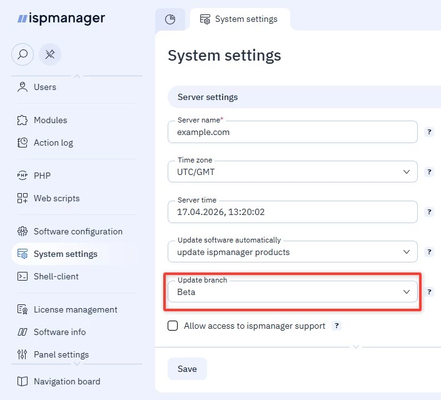Expand Update software automatically dropdown

tap(292, 252)
